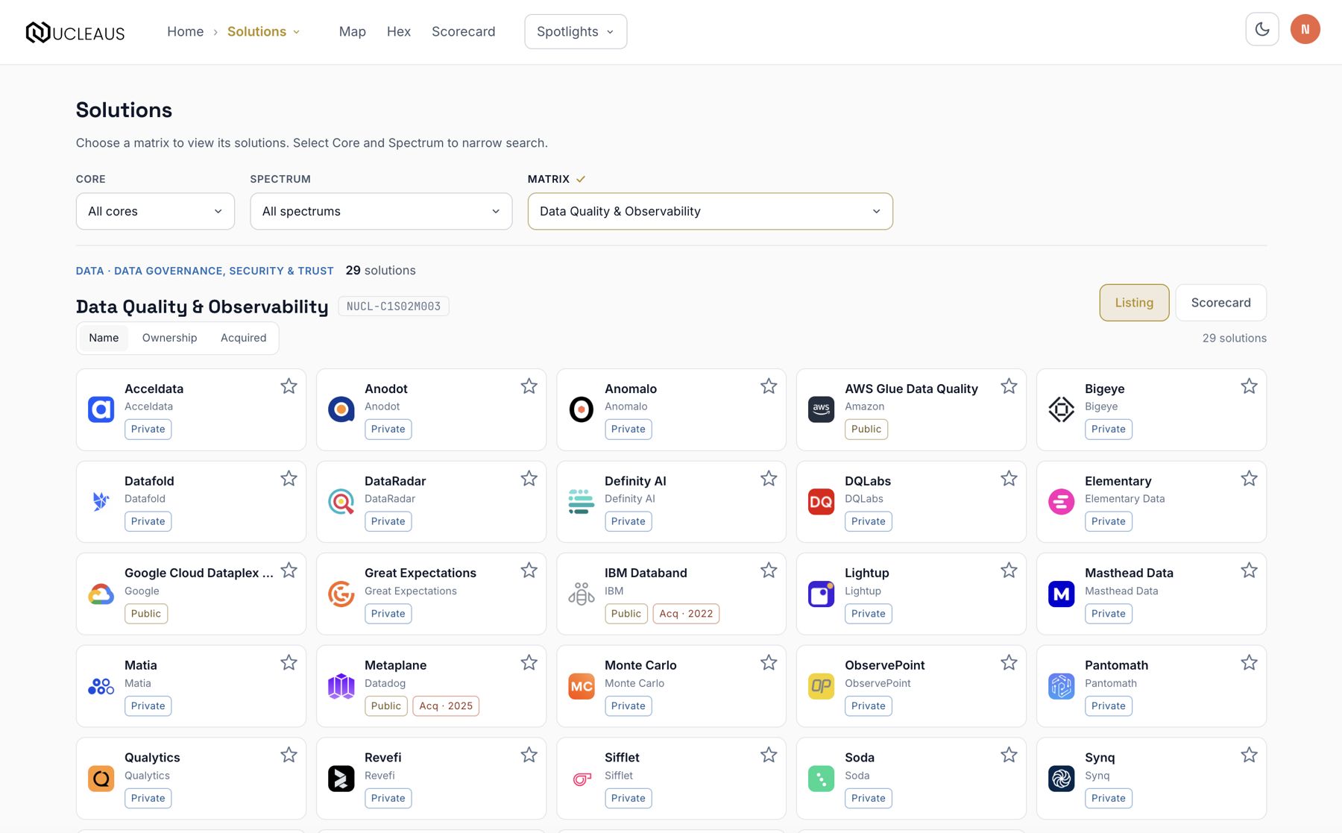
Task: Click the ObservePoint logo icon
Action: click(822, 686)
